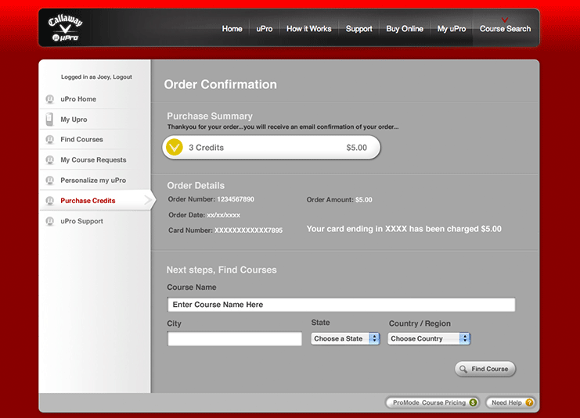The width and height of the screenshot is (580, 418).
Task: Click the green dollar icon on ProMode pricing
Action: tap(473, 402)
